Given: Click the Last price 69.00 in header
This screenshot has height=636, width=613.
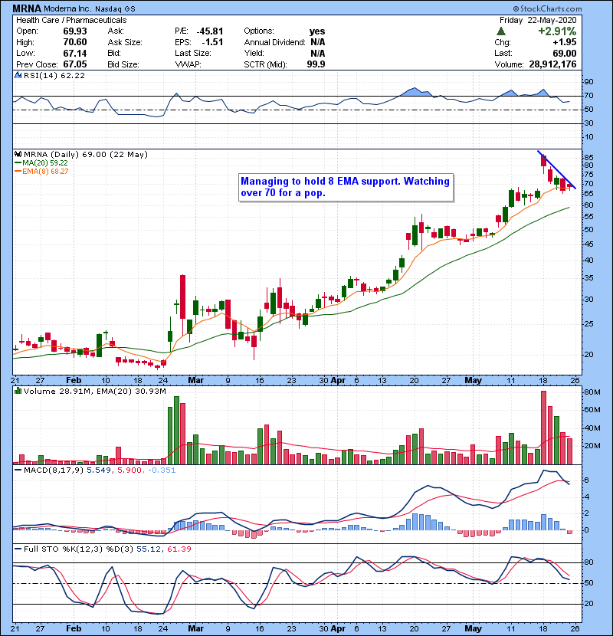Looking at the screenshot, I should pyautogui.click(x=564, y=53).
